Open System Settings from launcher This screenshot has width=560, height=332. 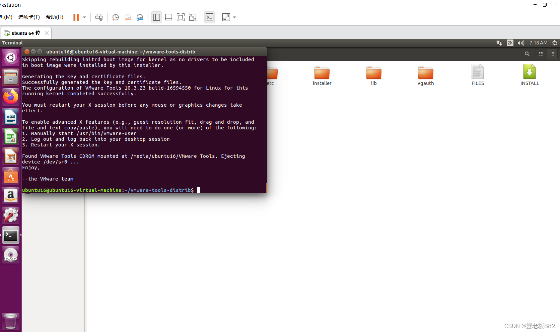pyautogui.click(x=11, y=215)
